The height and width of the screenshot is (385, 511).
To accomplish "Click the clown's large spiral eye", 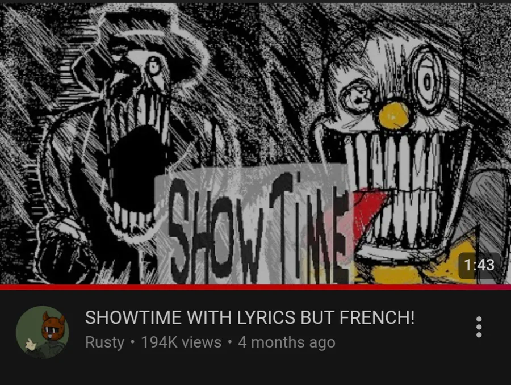I will 426,80.
